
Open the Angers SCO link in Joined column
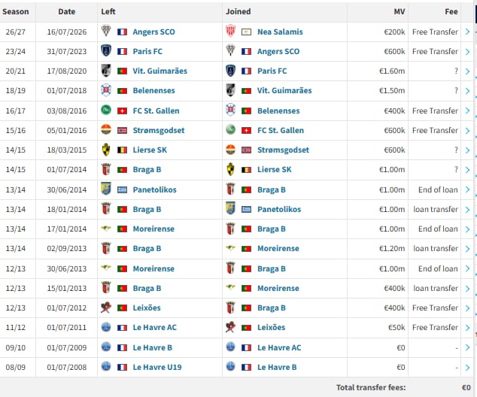(278, 51)
